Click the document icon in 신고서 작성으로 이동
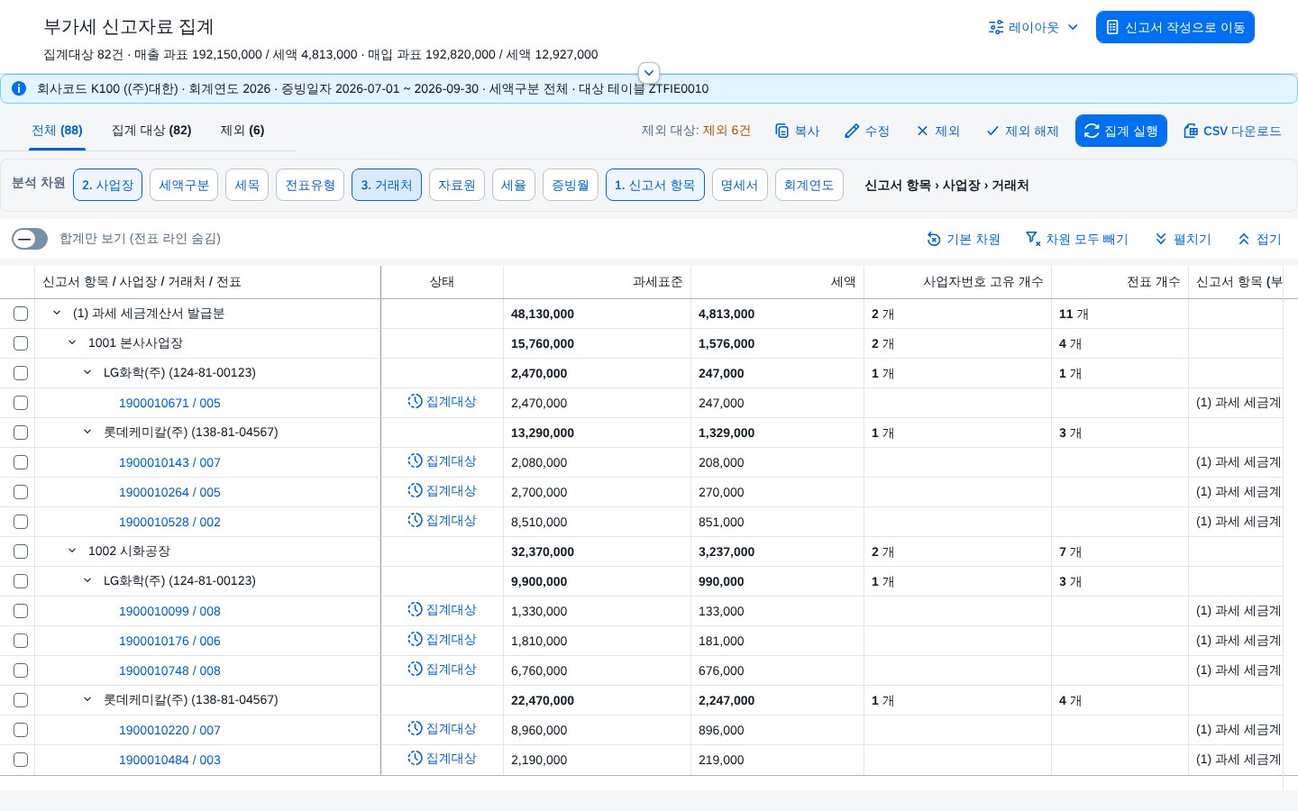The width and height of the screenshot is (1298, 811). coord(1112,27)
